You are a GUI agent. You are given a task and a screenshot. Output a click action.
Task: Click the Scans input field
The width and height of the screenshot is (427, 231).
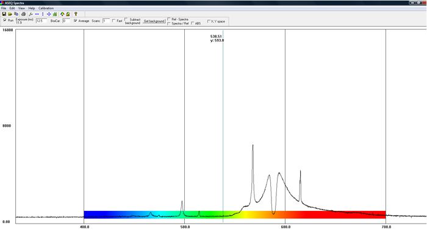pyautogui.click(x=106, y=21)
